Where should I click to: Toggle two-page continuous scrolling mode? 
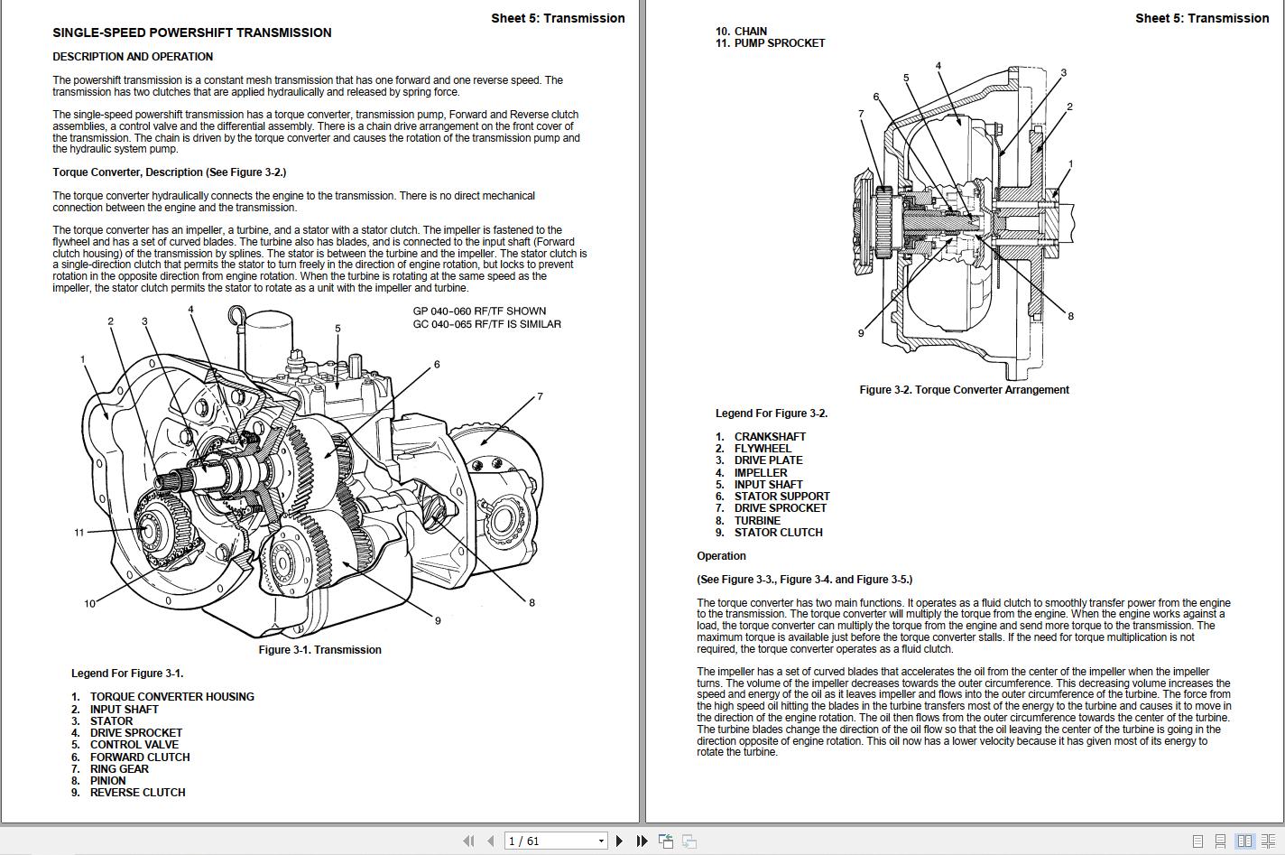(x=1270, y=841)
